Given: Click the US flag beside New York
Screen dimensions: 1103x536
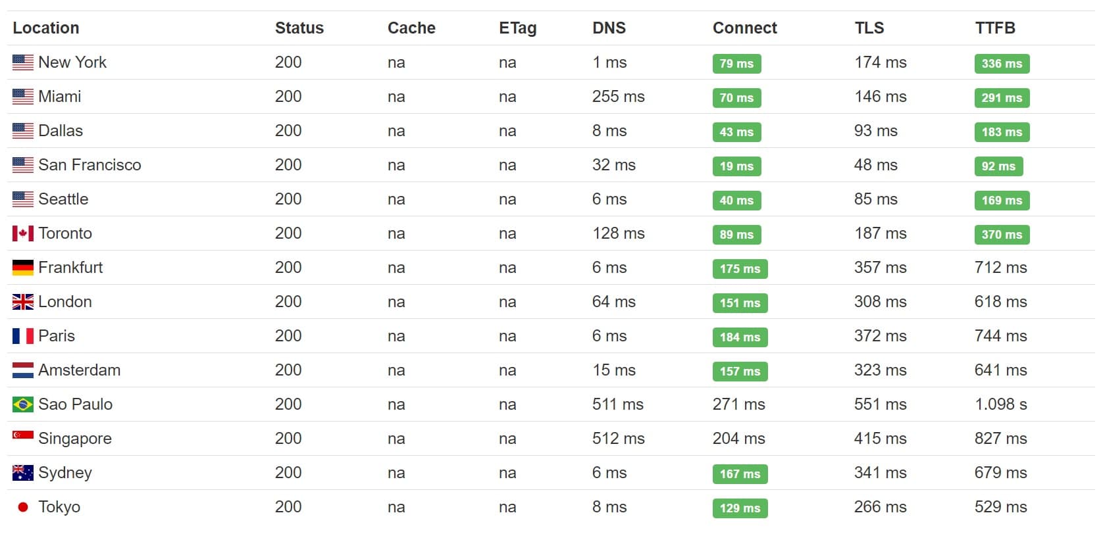Looking at the screenshot, I should 22,62.
